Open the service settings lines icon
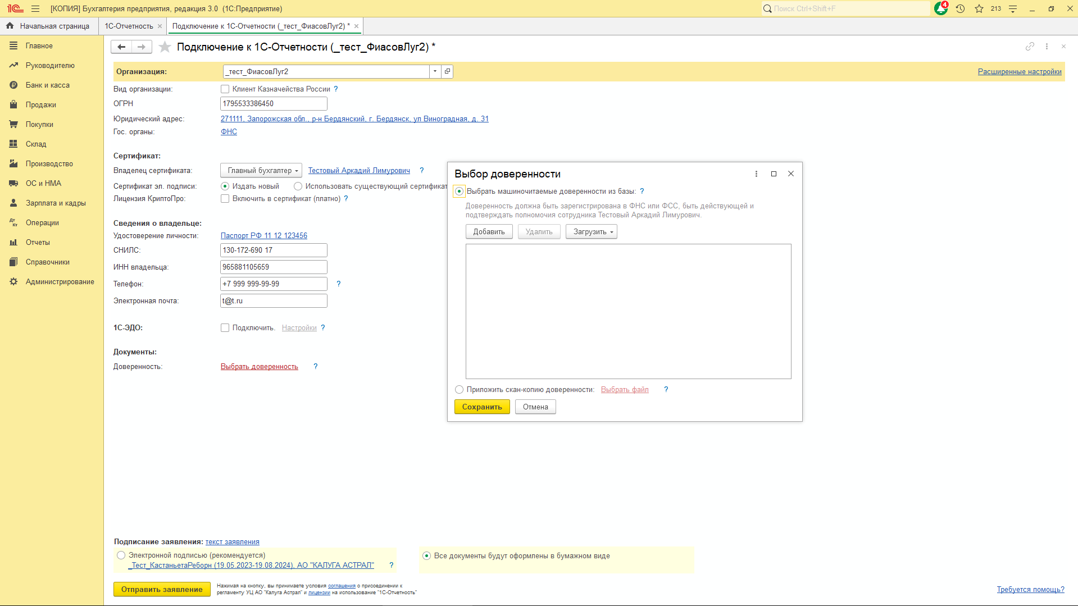This screenshot has width=1078, height=606. (1013, 8)
